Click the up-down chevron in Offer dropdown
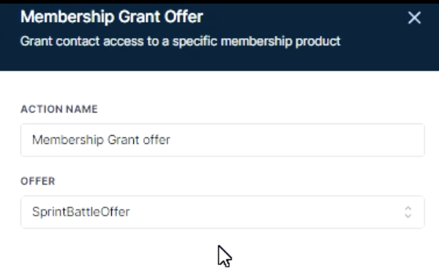 tap(408, 212)
